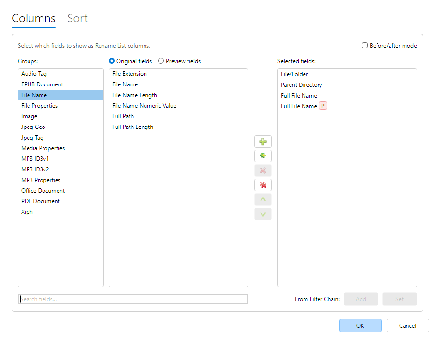Click the double green plus add-all icon
This screenshot has height=338, width=435.
263,156
